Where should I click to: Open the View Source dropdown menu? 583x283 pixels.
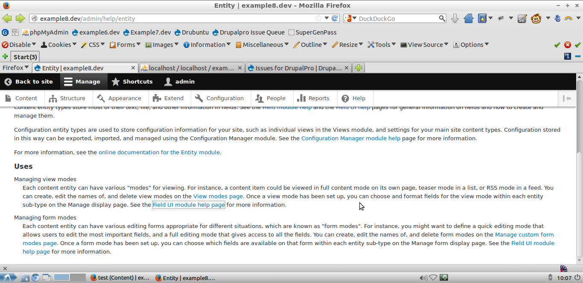pyautogui.click(x=424, y=45)
